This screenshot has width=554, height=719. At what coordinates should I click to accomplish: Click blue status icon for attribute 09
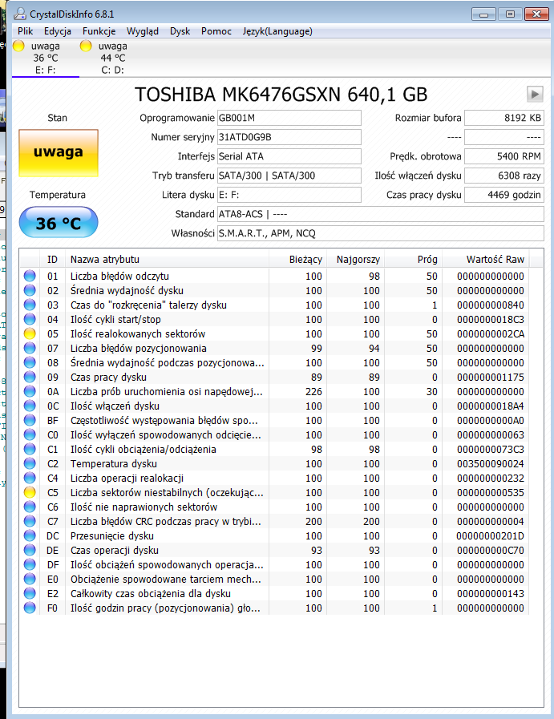[30, 377]
